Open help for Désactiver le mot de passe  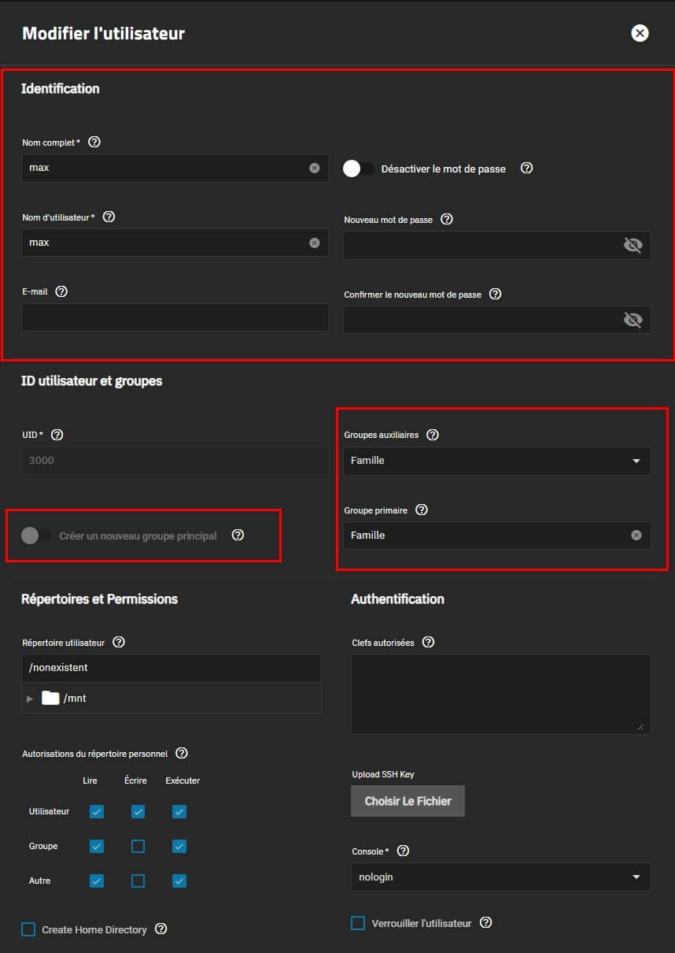527,168
